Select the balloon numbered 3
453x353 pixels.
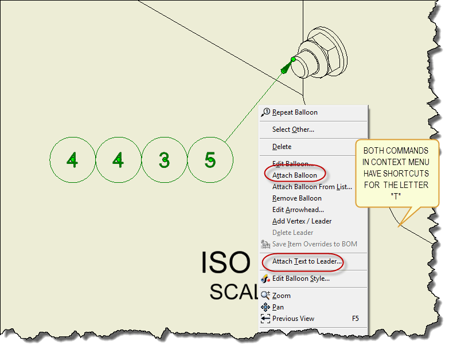tap(164, 160)
